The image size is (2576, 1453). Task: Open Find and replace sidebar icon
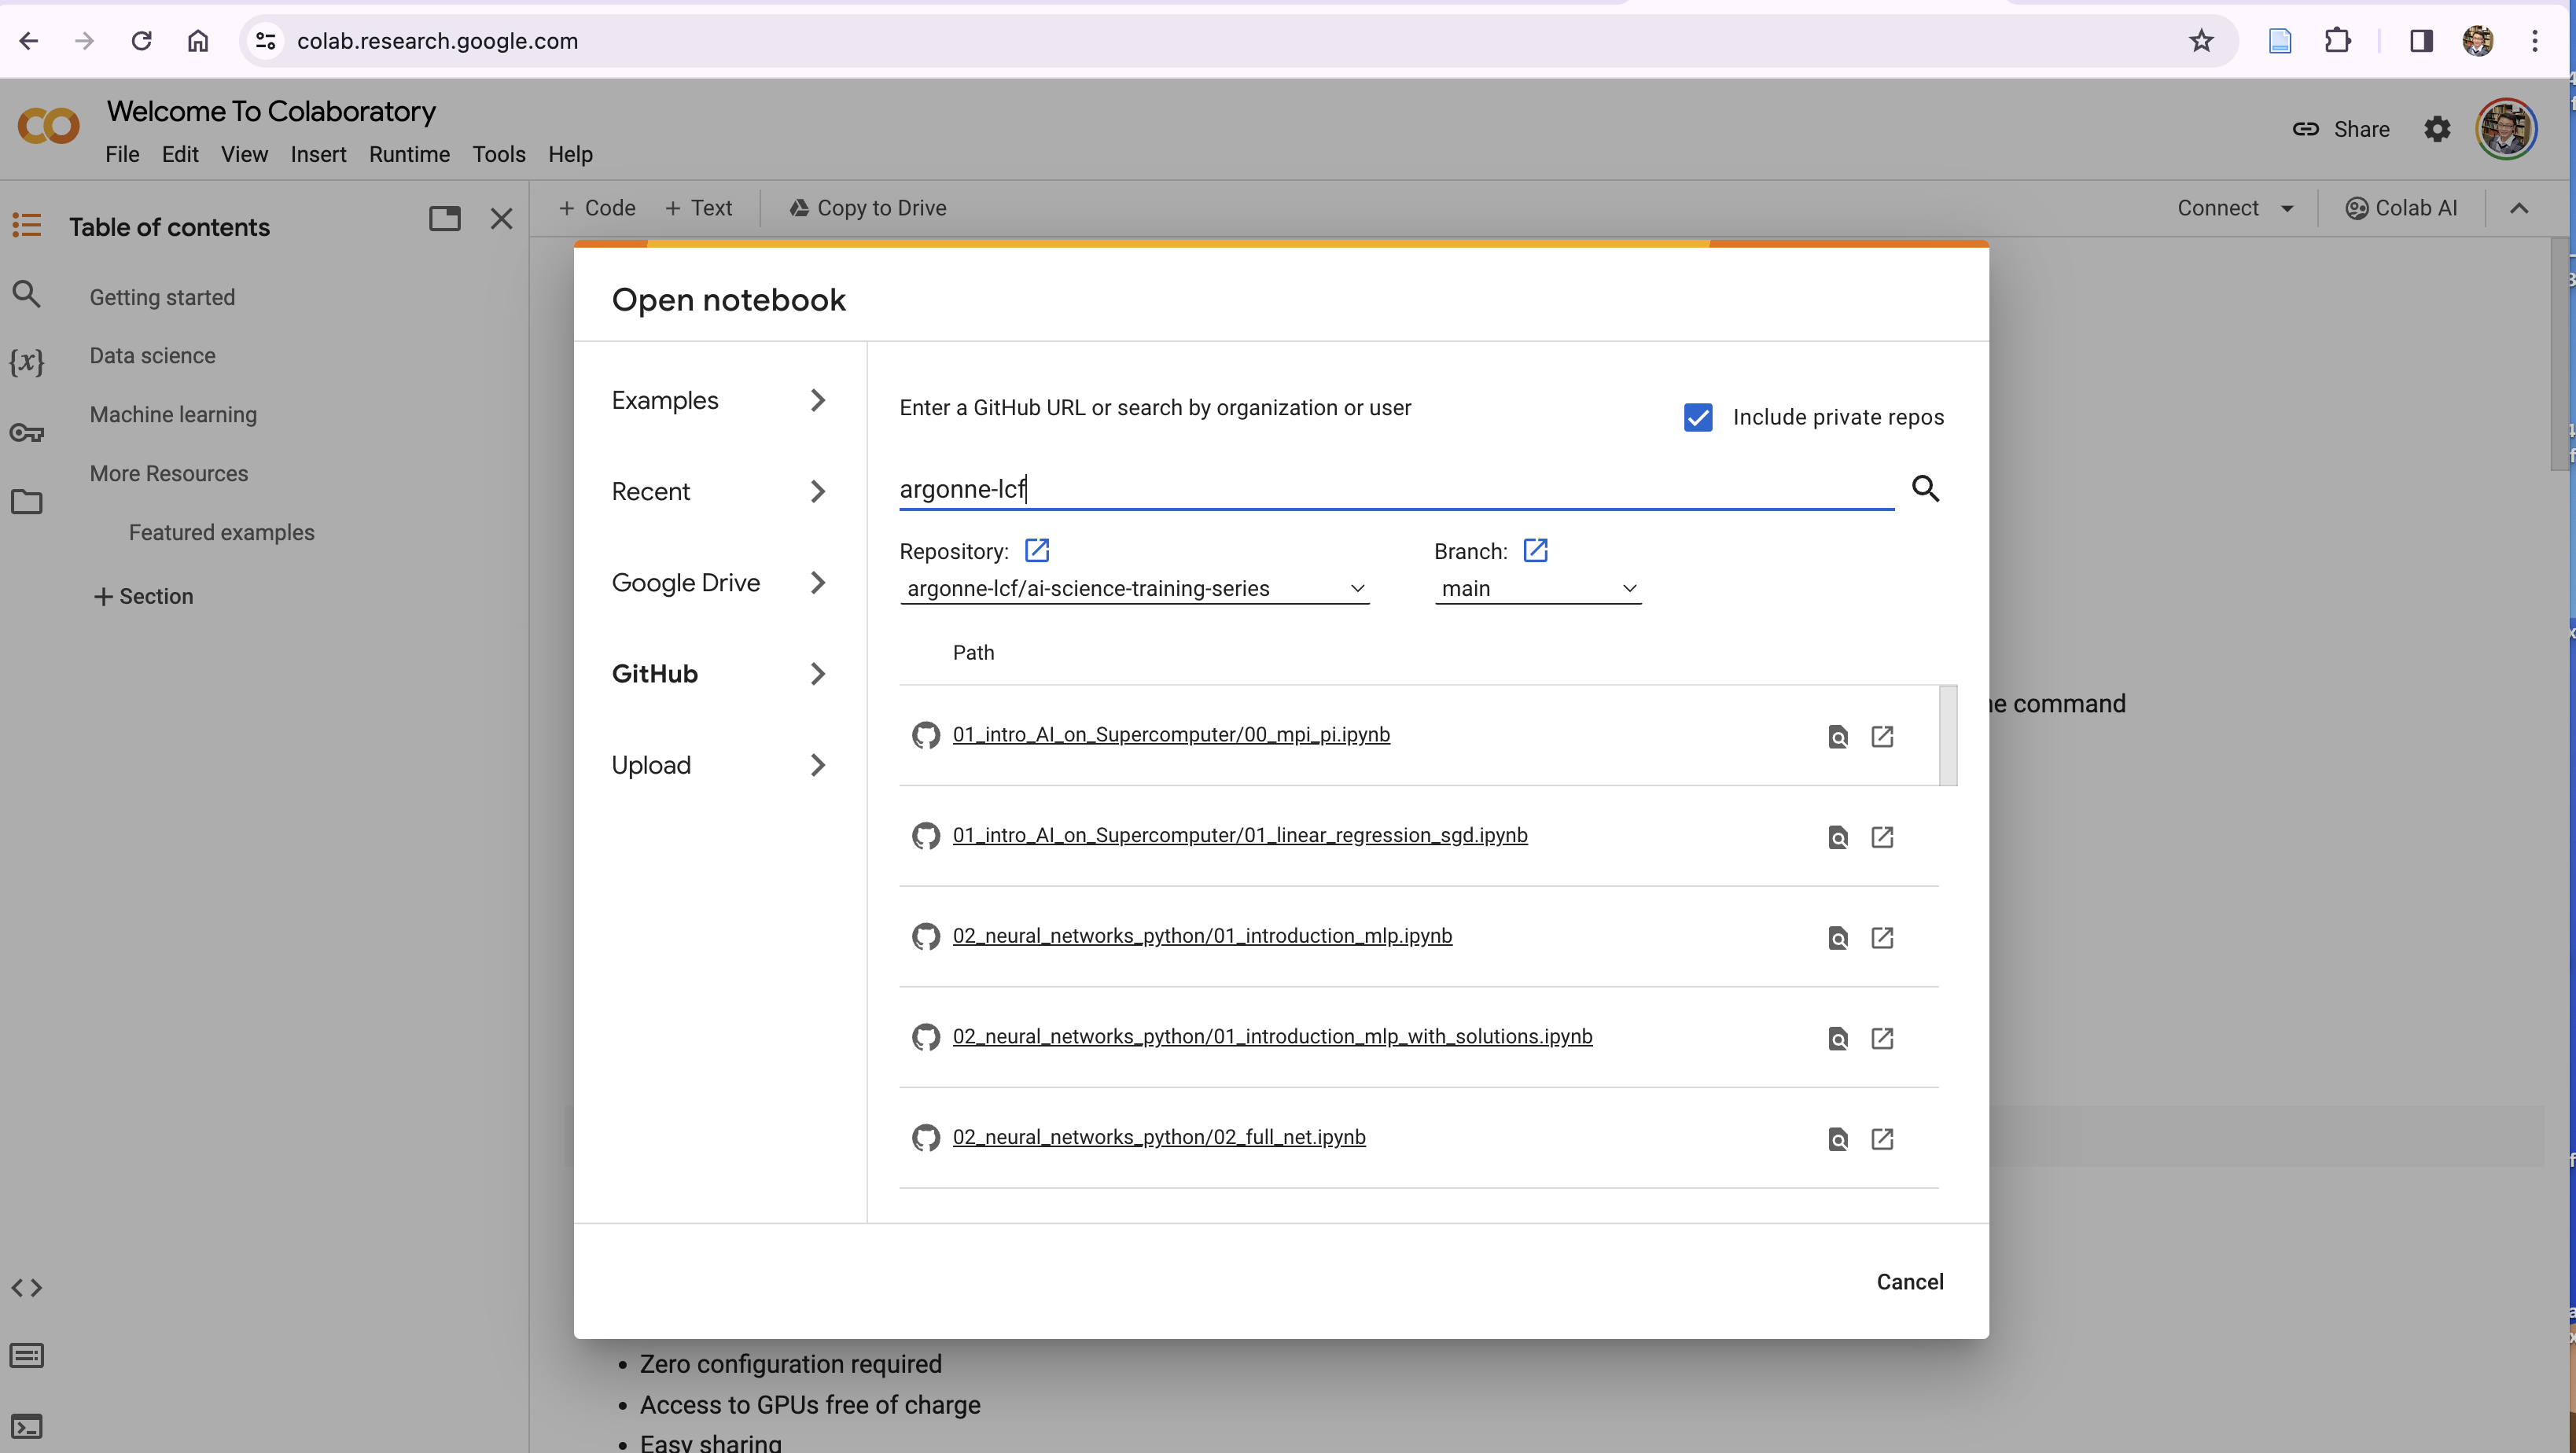click(x=27, y=294)
